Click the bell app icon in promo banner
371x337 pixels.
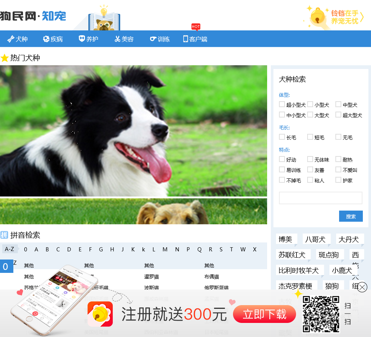[100, 314]
